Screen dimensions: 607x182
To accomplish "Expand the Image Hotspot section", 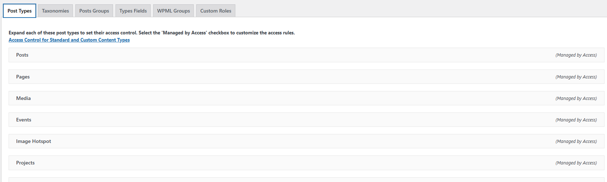I will coord(306,141).
